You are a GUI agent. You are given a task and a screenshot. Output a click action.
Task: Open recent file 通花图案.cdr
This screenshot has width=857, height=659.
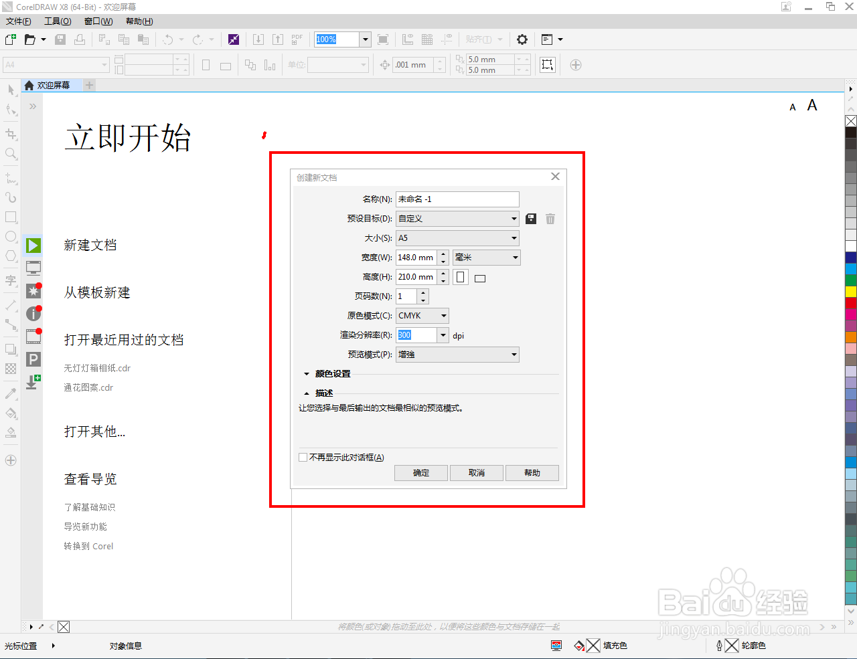[x=88, y=388]
